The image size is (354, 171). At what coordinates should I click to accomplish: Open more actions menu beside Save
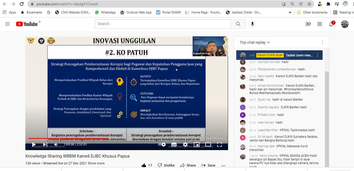click(x=223, y=165)
